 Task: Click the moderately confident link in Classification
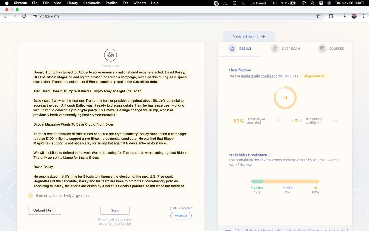[x=259, y=76]
